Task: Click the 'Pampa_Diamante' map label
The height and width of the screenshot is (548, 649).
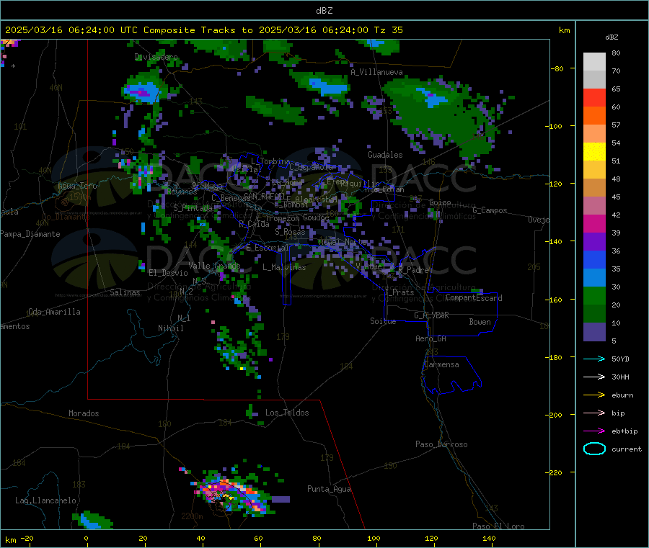Action: tap(30, 234)
